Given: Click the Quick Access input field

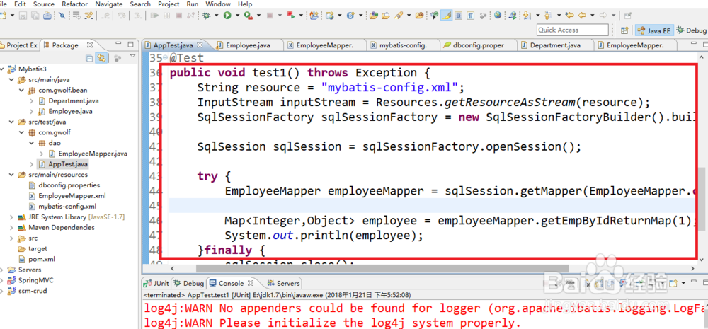Looking at the screenshot, I should pyautogui.click(x=573, y=30).
